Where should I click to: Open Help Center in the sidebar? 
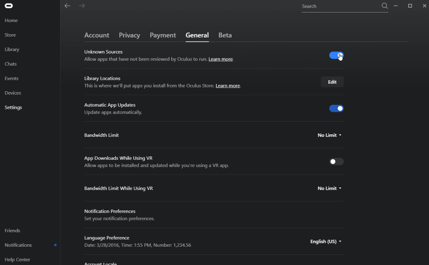(x=17, y=259)
